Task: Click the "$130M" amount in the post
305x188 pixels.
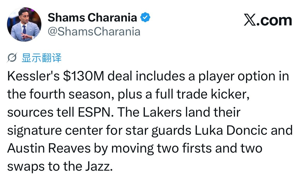Action: pyautogui.click(x=84, y=76)
